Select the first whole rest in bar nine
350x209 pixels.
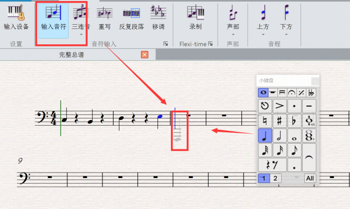49,177
